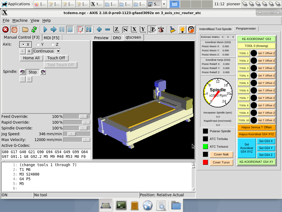Open the Continuous jog increment dropdown
The image size is (282, 212).
point(58,51)
